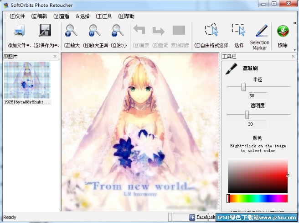This screenshot has width=299, height=223.
Task: Click the Add File (添加文件) toolbar icon
Action: click(19, 31)
